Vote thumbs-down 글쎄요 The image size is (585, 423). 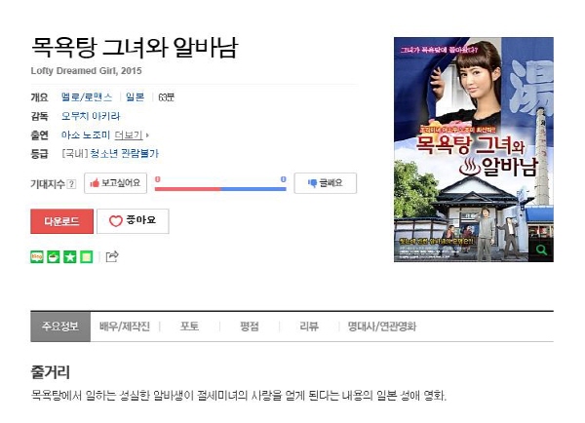tap(326, 183)
